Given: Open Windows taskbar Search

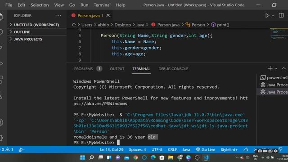Looking at the screenshot, I should click(91, 157).
